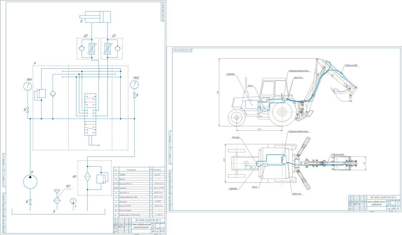Click the shut-off valve В below pump Н
The image size is (402, 235).
tap(30, 202)
